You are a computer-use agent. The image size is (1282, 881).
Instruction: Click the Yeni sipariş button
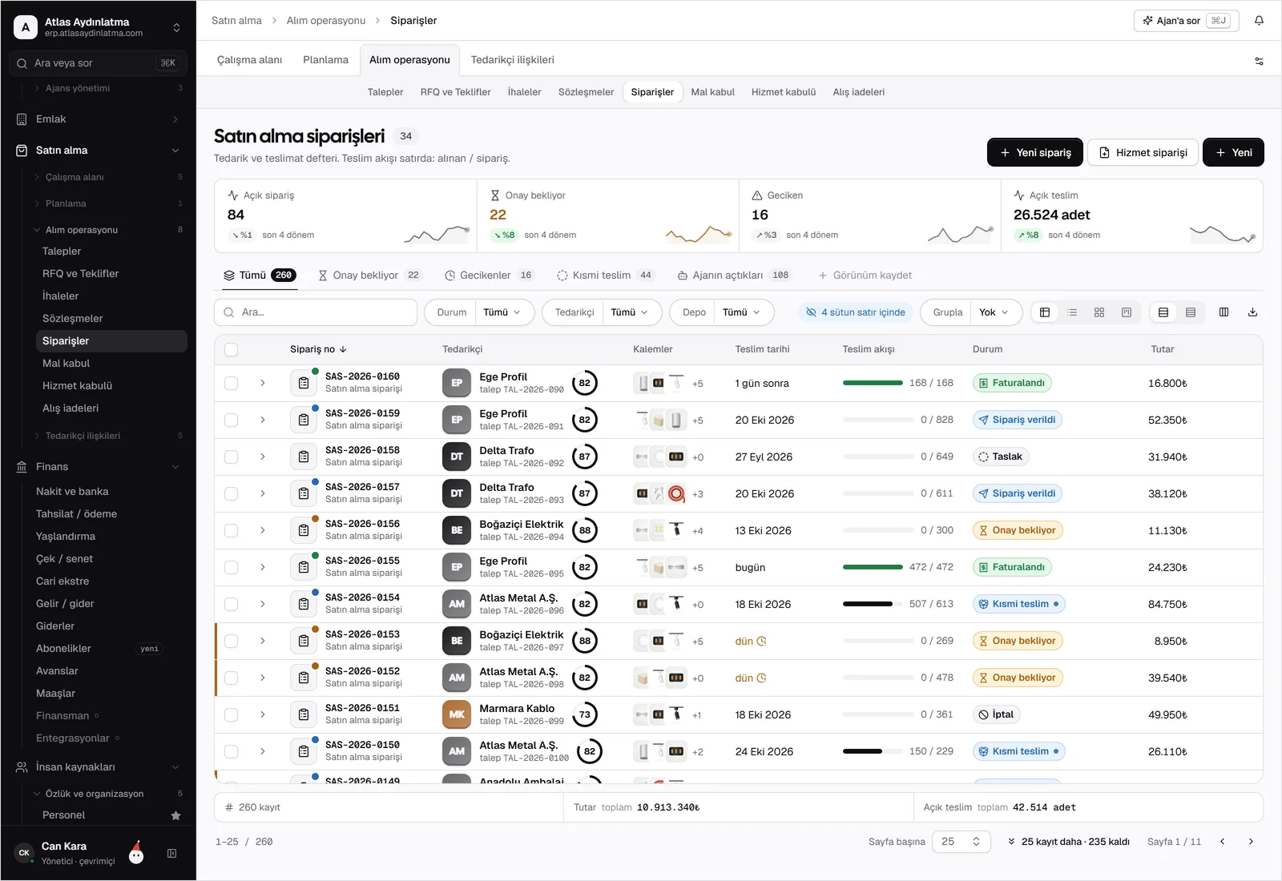[1034, 152]
